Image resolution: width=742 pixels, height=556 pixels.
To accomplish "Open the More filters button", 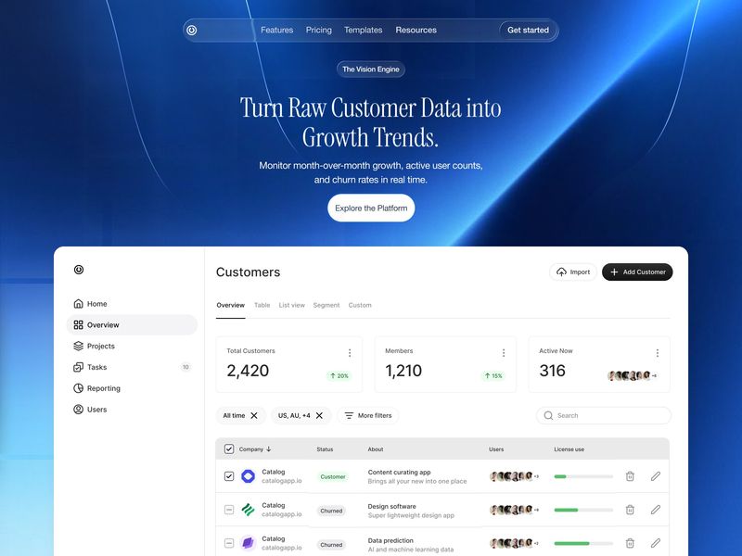I will (x=368, y=415).
